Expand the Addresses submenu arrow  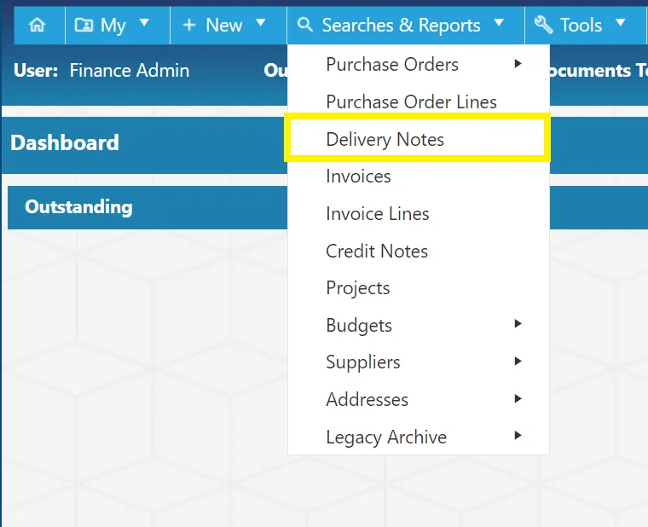click(x=518, y=398)
